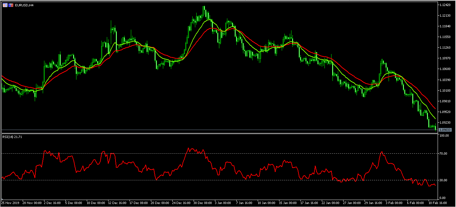The image size is (456, 207).
Task: Click the 1.12420 price scale label
Action: [445, 5]
